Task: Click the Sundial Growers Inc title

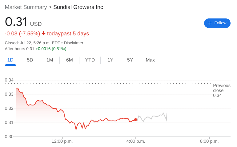Action: (78, 7)
